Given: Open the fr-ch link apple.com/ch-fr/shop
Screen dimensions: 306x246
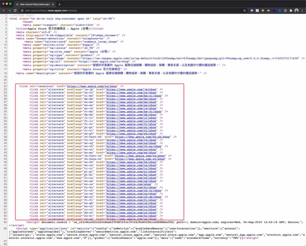Looking at the screenshot, I should point(134,191).
